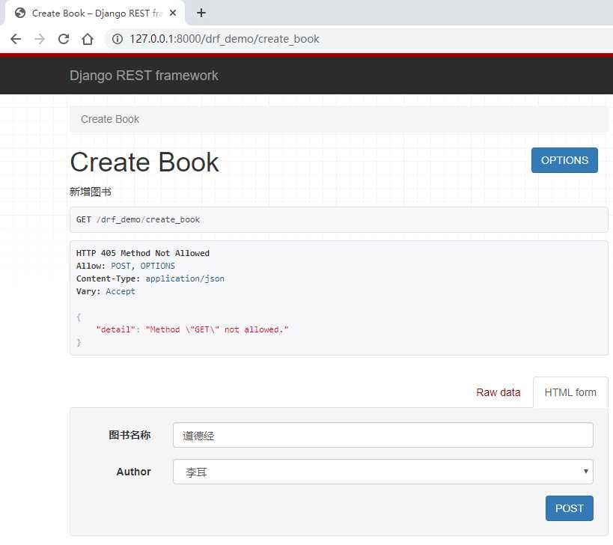613x545 pixels.
Task: Reload the page with the refresh icon
Action: (64, 39)
